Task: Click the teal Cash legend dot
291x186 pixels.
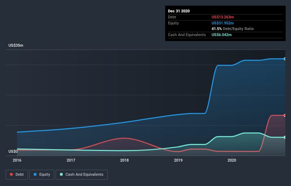Action: (61, 174)
